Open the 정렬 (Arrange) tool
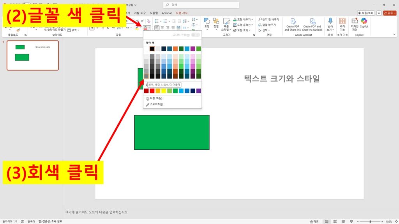The image size is (399, 224). 215,21
